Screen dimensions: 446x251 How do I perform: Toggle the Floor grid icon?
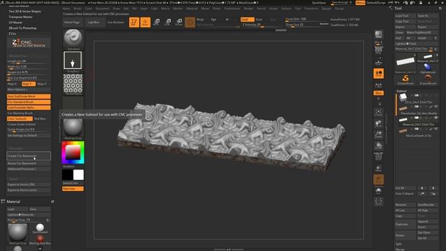coord(378,62)
